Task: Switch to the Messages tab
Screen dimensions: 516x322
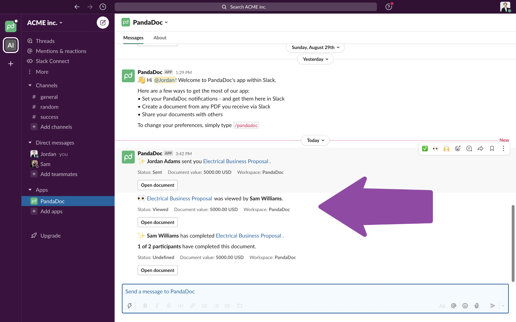Action: [x=133, y=38]
